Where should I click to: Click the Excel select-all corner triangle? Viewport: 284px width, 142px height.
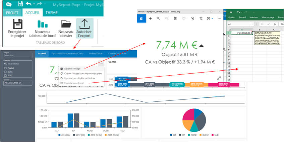click(229, 30)
